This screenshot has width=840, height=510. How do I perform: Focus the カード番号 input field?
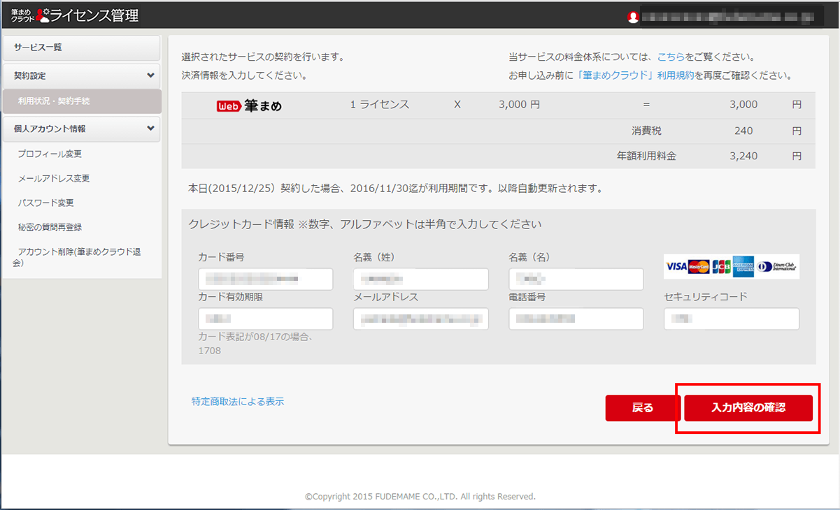[266, 279]
